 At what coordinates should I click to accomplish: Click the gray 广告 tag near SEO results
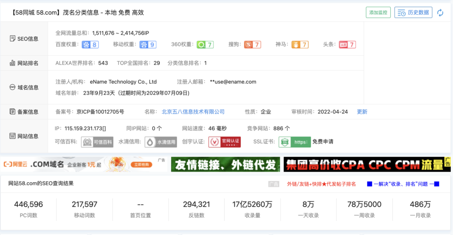[273, 184]
